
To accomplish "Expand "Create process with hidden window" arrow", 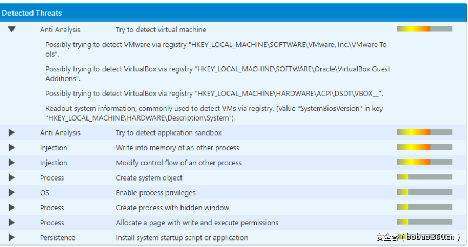I will pyautogui.click(x=11, y=208).
